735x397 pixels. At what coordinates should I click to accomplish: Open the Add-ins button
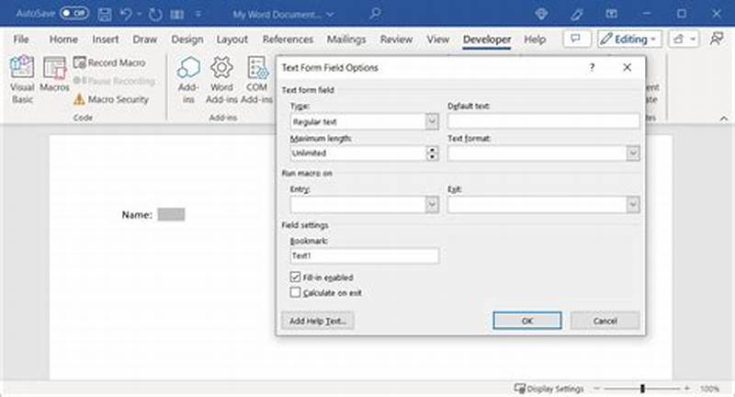(188, 80)
